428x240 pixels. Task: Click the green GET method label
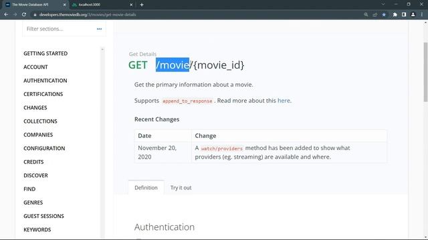(x=138, y=65)
